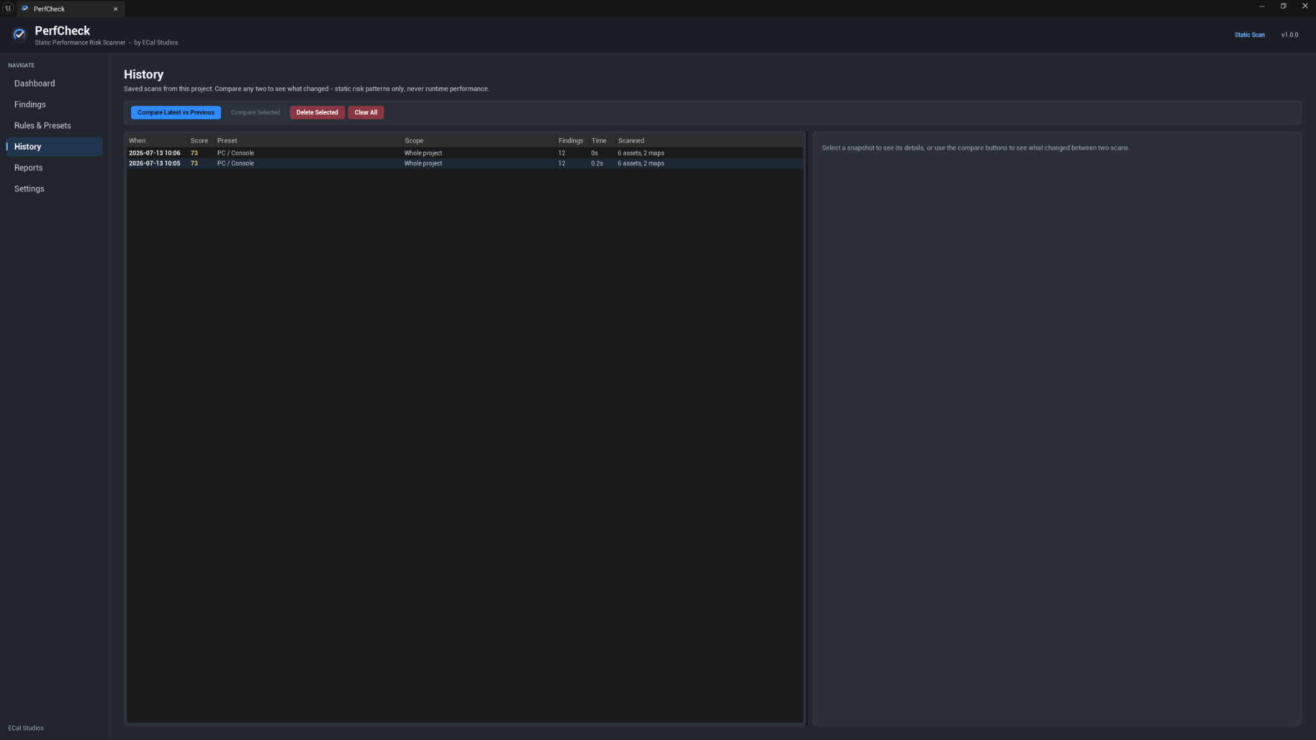Screen dimensions: 1316x740
Task: Click the PerfCheck tab icon
Action: [x=25, y=9]
